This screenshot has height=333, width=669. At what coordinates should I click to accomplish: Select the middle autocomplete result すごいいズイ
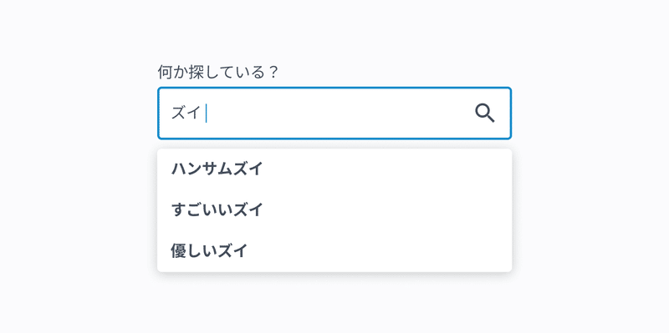[334, 210]
